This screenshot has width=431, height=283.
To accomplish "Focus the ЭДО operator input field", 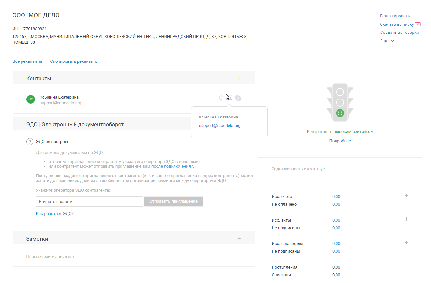I will [x=89, y=202].
